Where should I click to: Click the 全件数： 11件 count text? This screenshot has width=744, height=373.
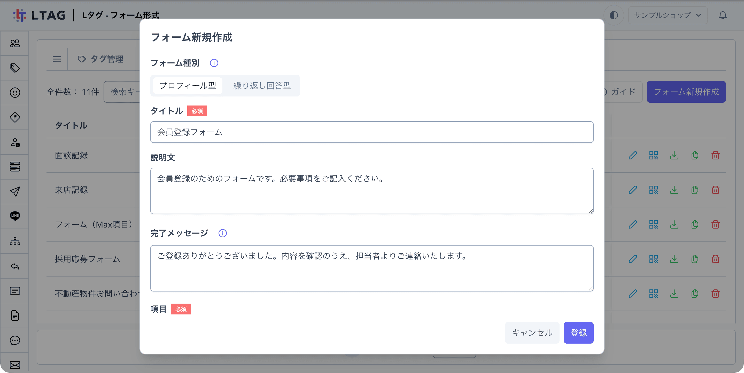(73, 92)
